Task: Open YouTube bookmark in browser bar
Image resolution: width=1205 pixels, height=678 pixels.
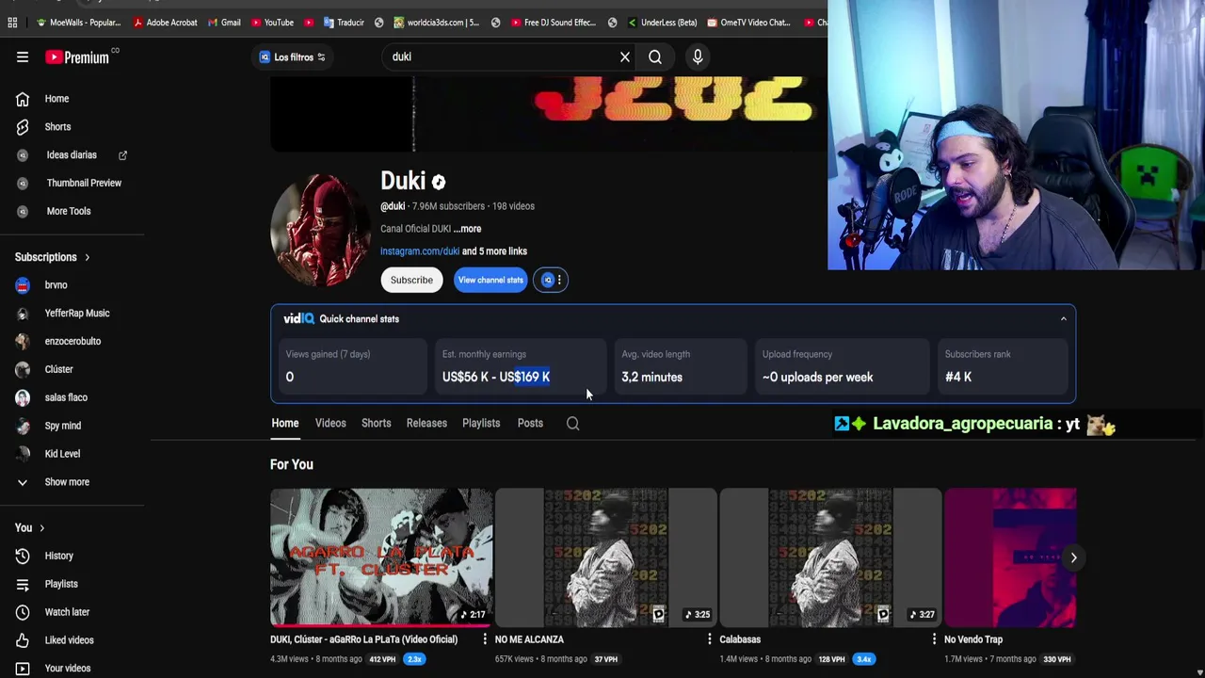Action: pyautogui.click(x=272, y=22)
